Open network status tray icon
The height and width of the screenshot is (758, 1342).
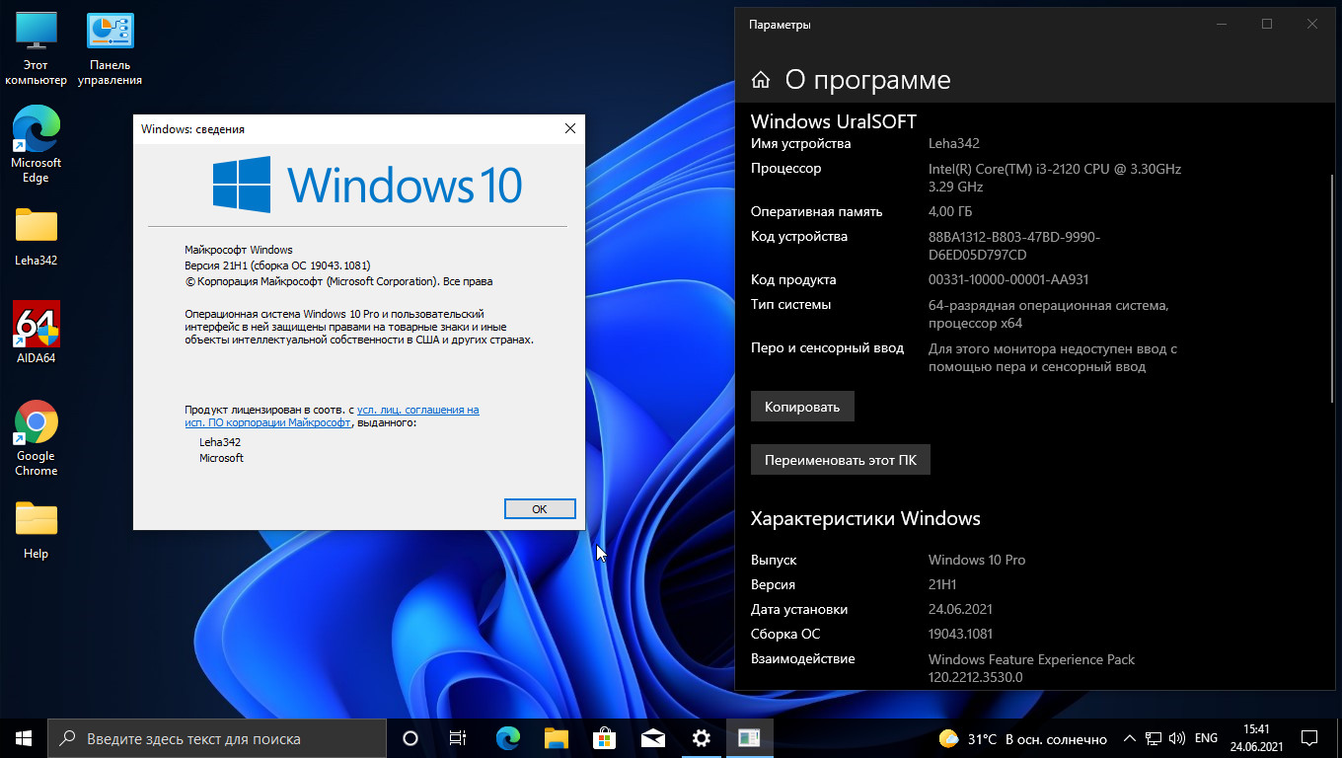[1154, 738]
